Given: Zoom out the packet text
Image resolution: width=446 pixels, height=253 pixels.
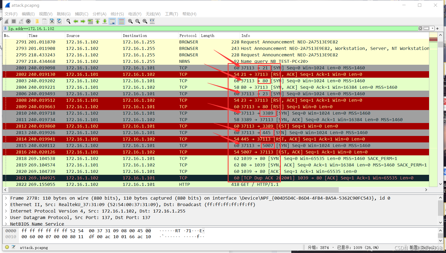Looking at the screenshot, I should point(138,21).
